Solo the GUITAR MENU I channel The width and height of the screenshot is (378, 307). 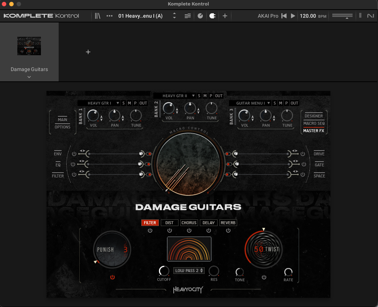coord(274,103)
